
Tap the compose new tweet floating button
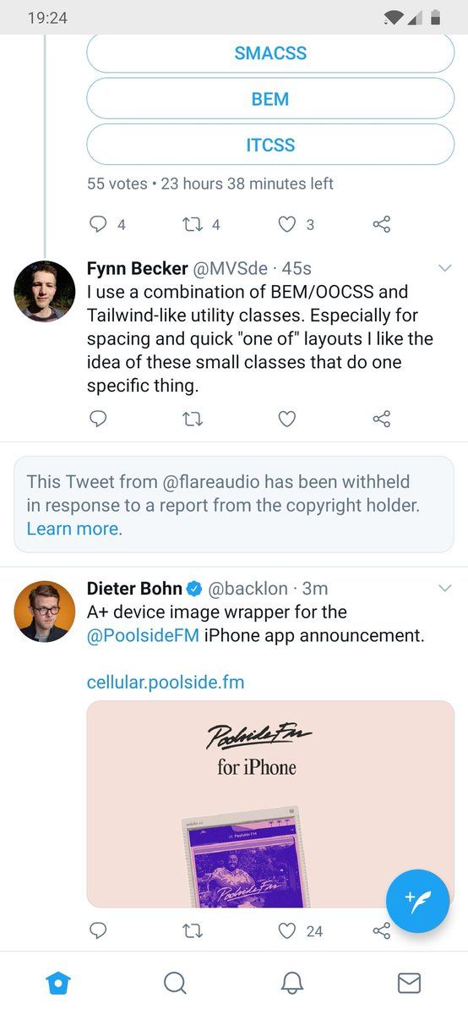tap(417, 901)
